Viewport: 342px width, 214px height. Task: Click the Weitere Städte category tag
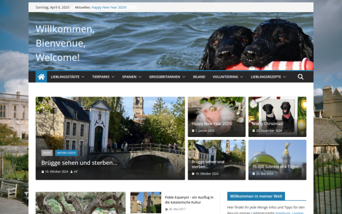pyautogui.click(x=66, y=153)
